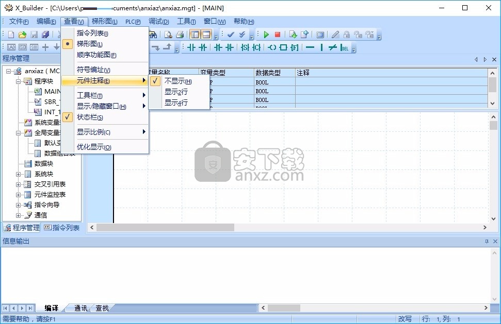
Task: Open 显示比例 submenu
Action: point(105,132)
